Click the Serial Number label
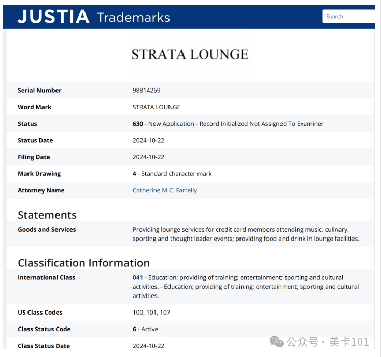Screen dimensions: 381x357 39,90
